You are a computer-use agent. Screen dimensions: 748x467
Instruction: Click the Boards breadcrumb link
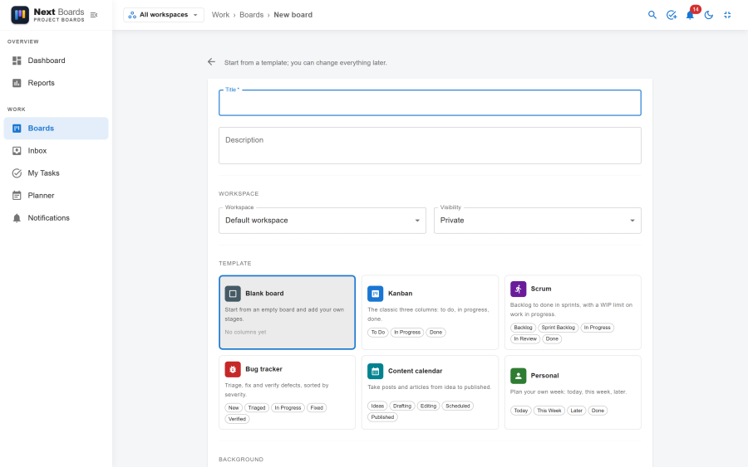[x=251, y=15]
